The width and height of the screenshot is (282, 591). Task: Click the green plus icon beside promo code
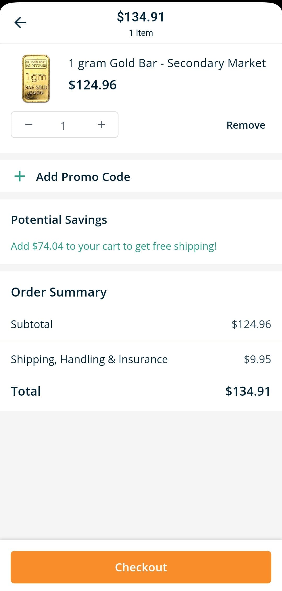[20, 177]
